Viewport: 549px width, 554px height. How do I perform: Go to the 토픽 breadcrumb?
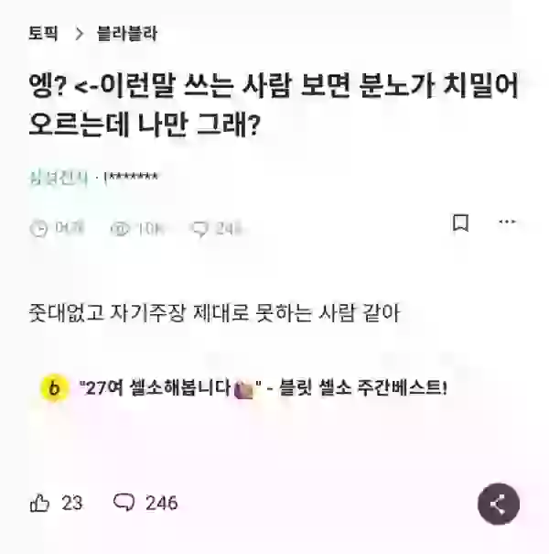[x=43, y=34]
